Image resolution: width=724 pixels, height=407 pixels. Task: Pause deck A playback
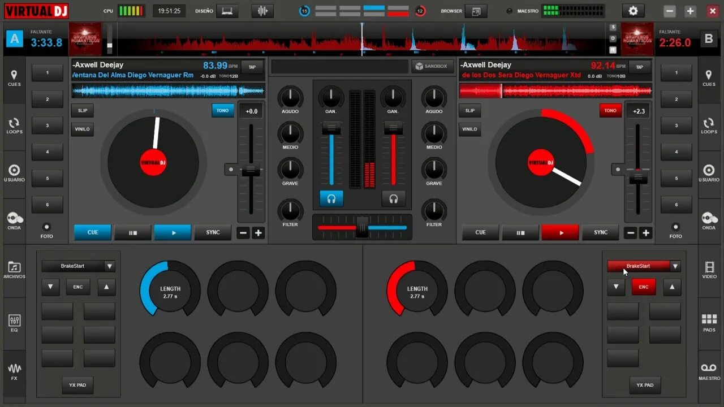click(x=133, y=232)
